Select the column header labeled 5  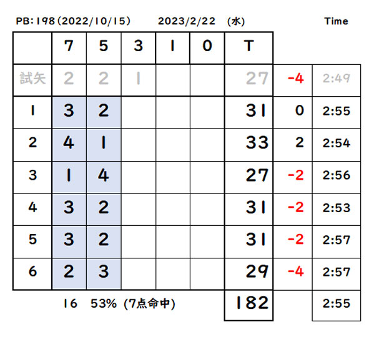(x=104, y=48)
